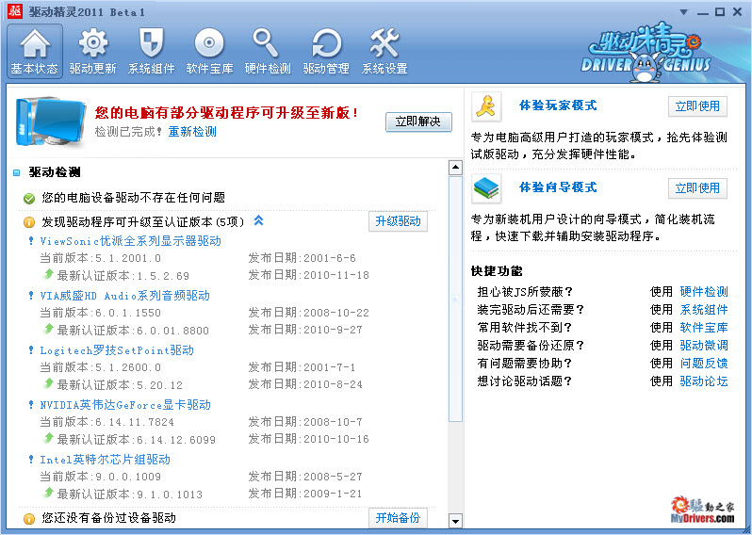Viewport: 752px width, 535px height.
Task: Click the Driver Genius logo
Action: [646, 52]
